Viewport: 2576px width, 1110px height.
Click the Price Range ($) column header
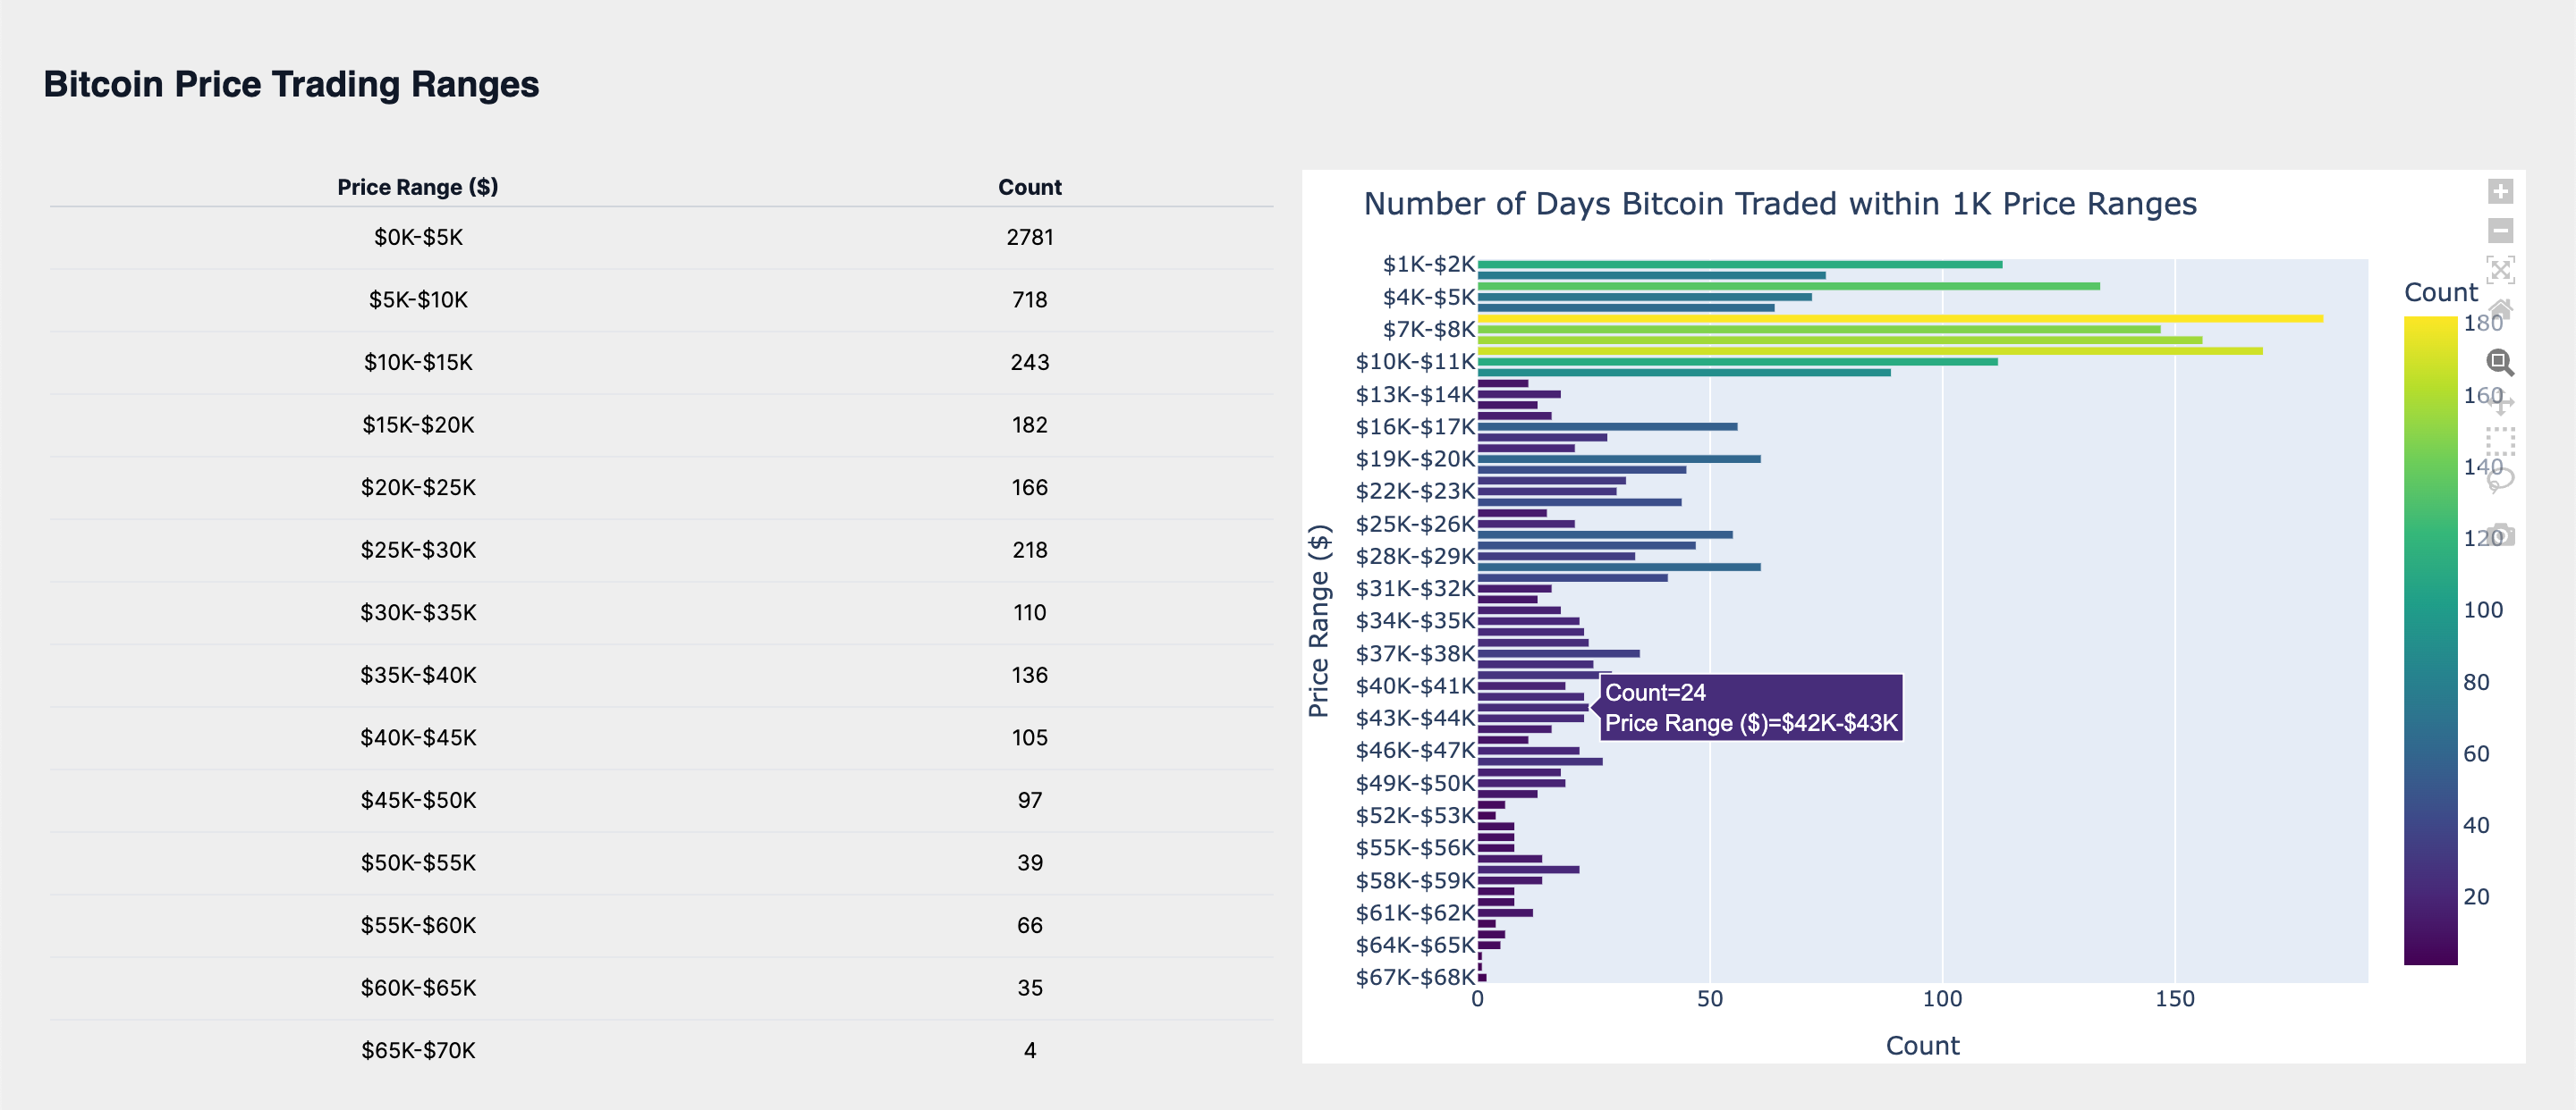[x=417, y=187]
